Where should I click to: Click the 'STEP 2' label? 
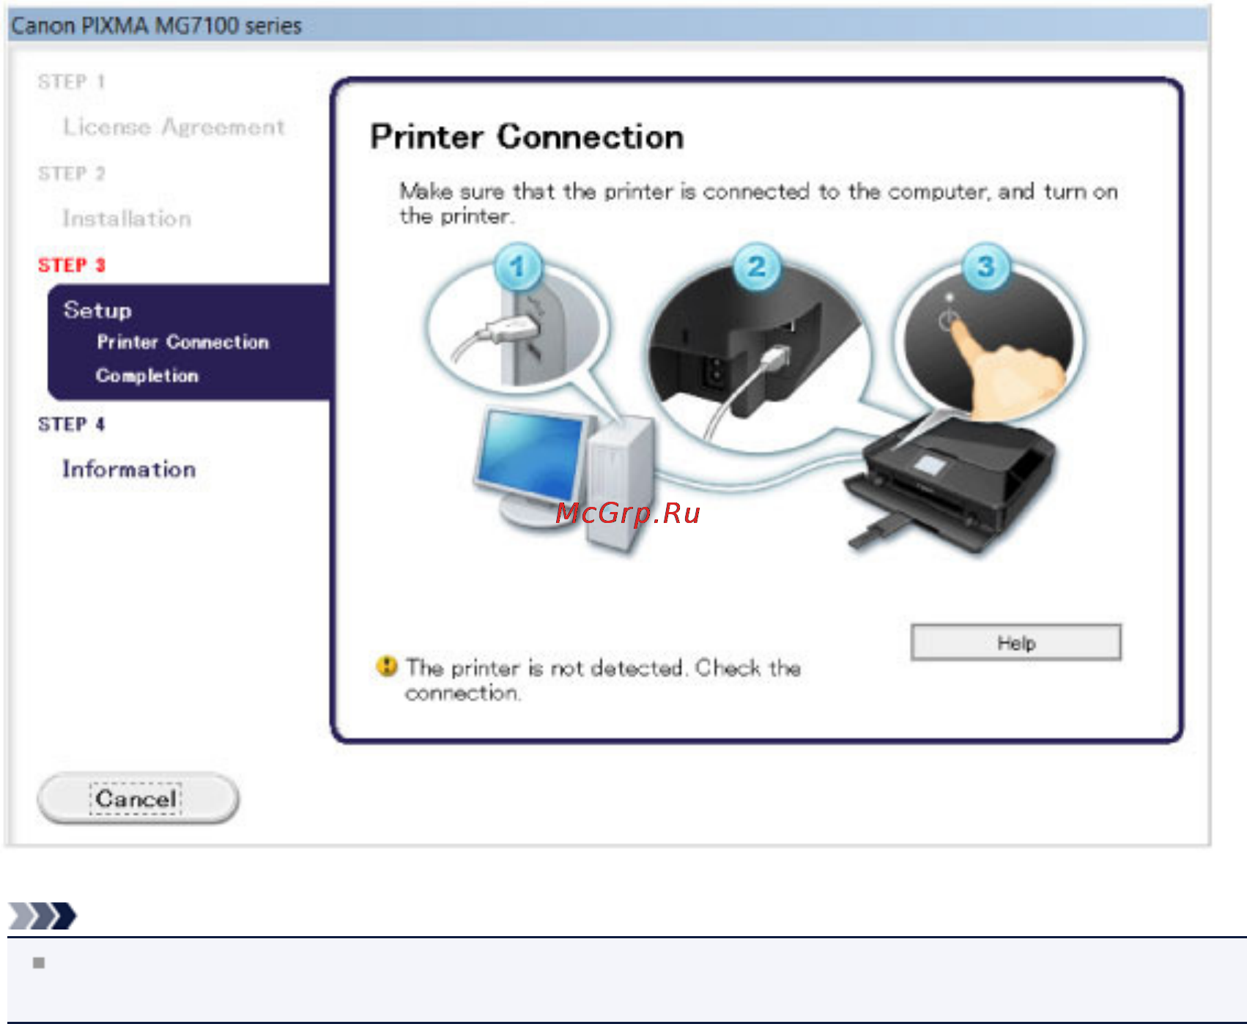click(x=72, y=174)
